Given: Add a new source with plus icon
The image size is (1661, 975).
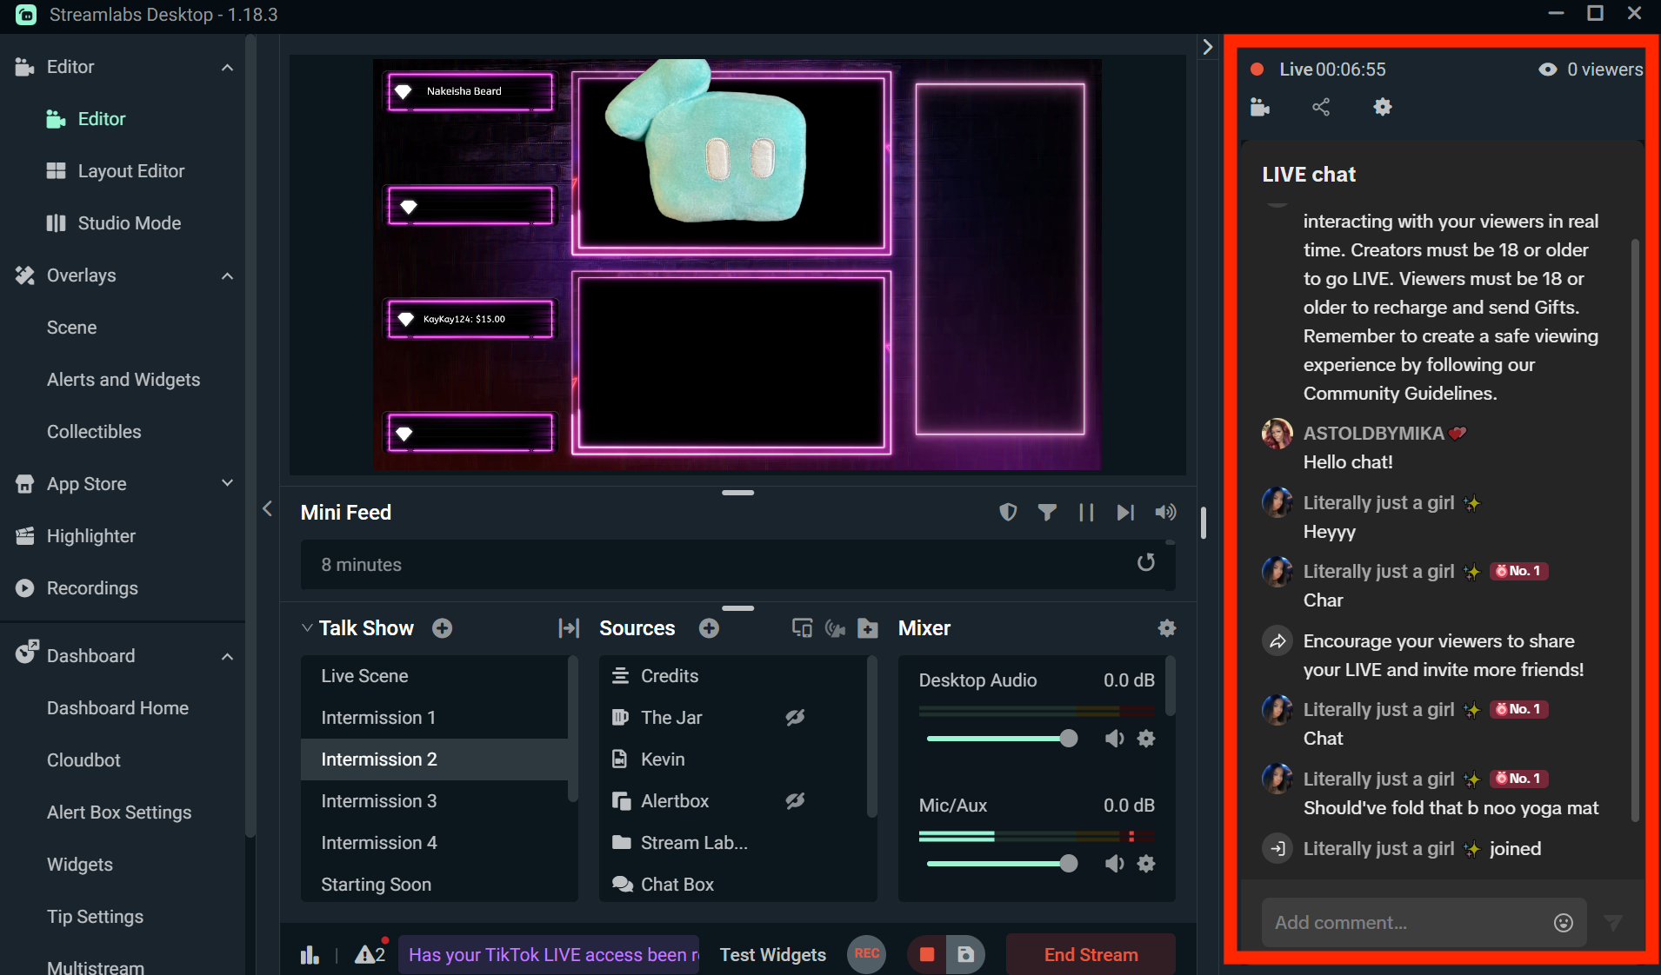Looking at the screenshot, I should pos(709,628).
